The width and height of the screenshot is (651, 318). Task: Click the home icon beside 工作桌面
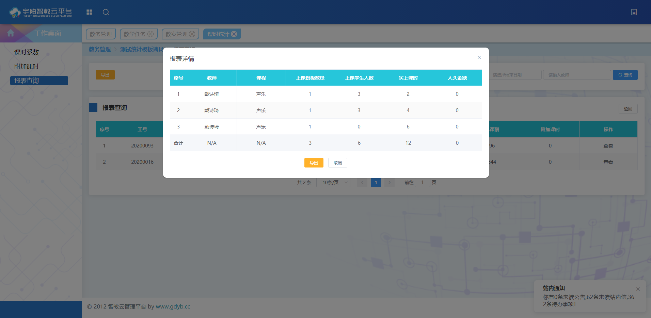(11, 33)
